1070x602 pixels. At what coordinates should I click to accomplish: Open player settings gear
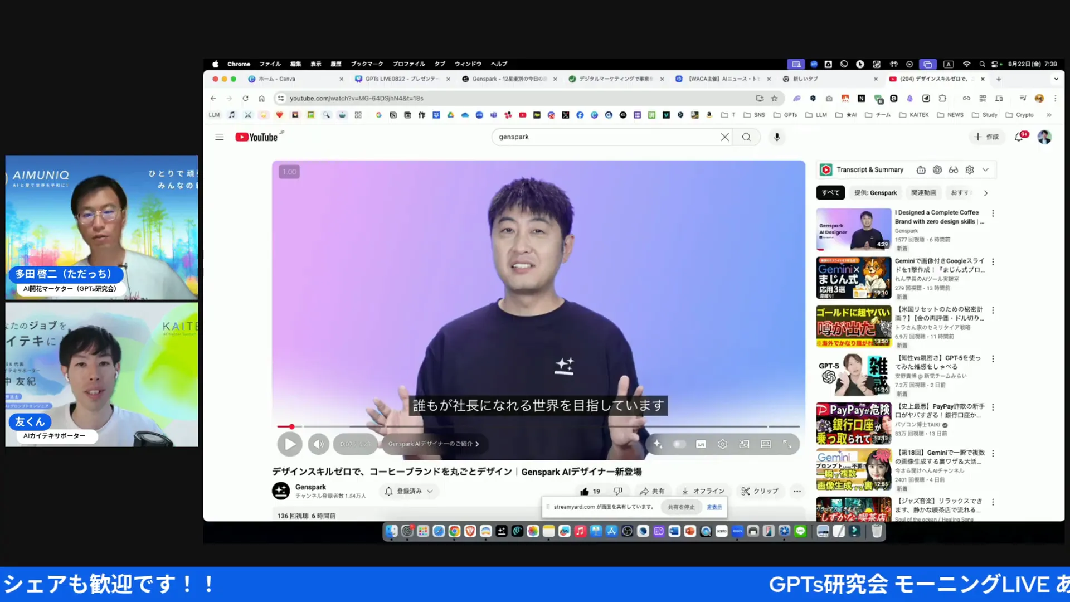tap(723, 444)
